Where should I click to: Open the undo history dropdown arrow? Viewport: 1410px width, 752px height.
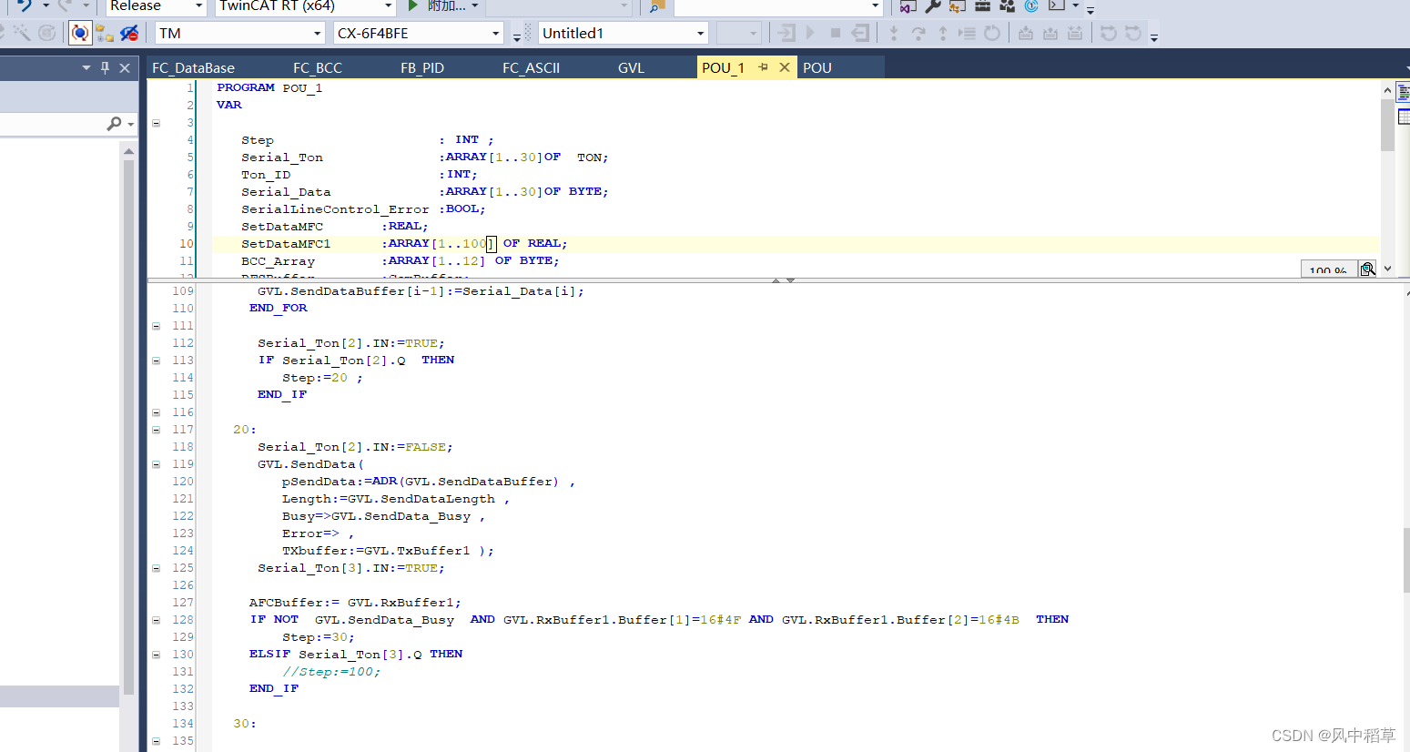coord(46,5)
